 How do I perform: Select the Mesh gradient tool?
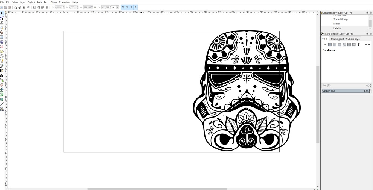coord(2,99)
